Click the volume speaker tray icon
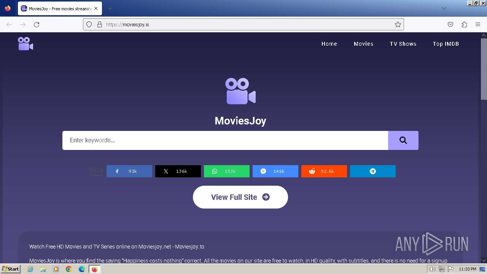Image resolution: width=487 pixels, height=274 pixels. [433, 269]
